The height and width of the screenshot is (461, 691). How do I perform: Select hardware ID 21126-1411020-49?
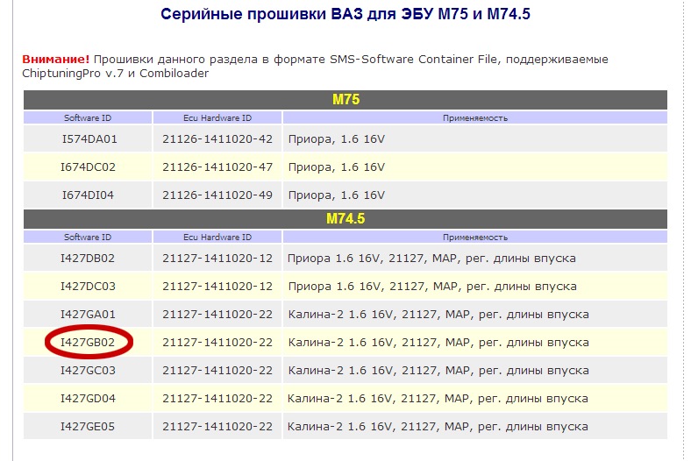[217, 195]
